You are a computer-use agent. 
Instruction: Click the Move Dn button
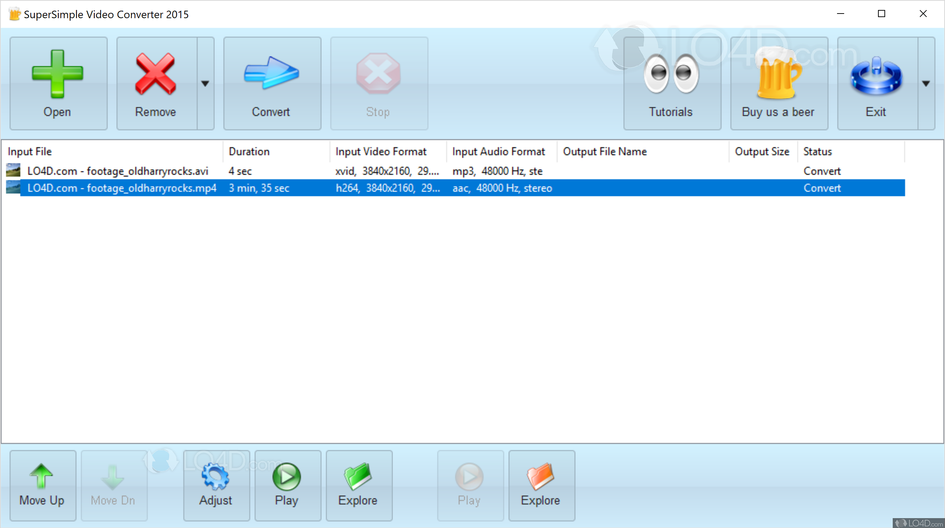click(113, 484)
